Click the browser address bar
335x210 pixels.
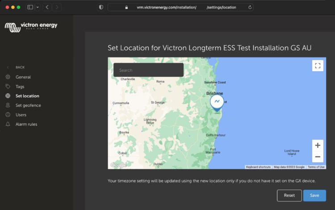[x=180, y=7]
